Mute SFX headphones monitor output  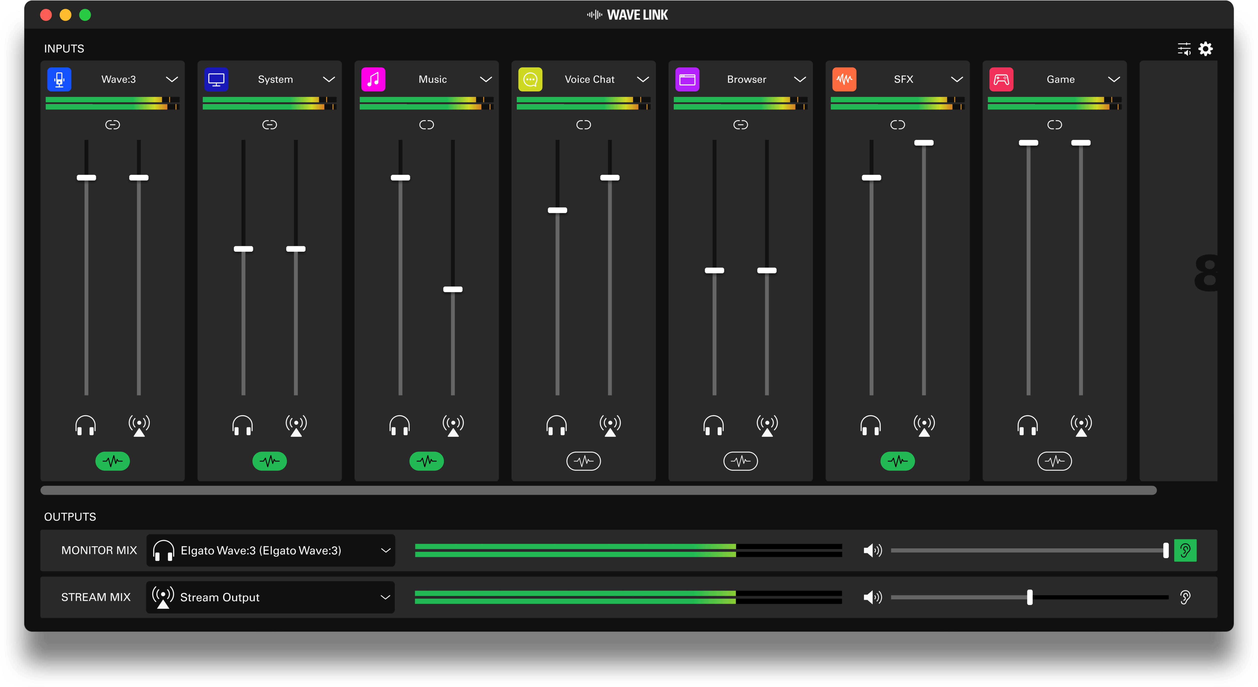tap(871, 425)
